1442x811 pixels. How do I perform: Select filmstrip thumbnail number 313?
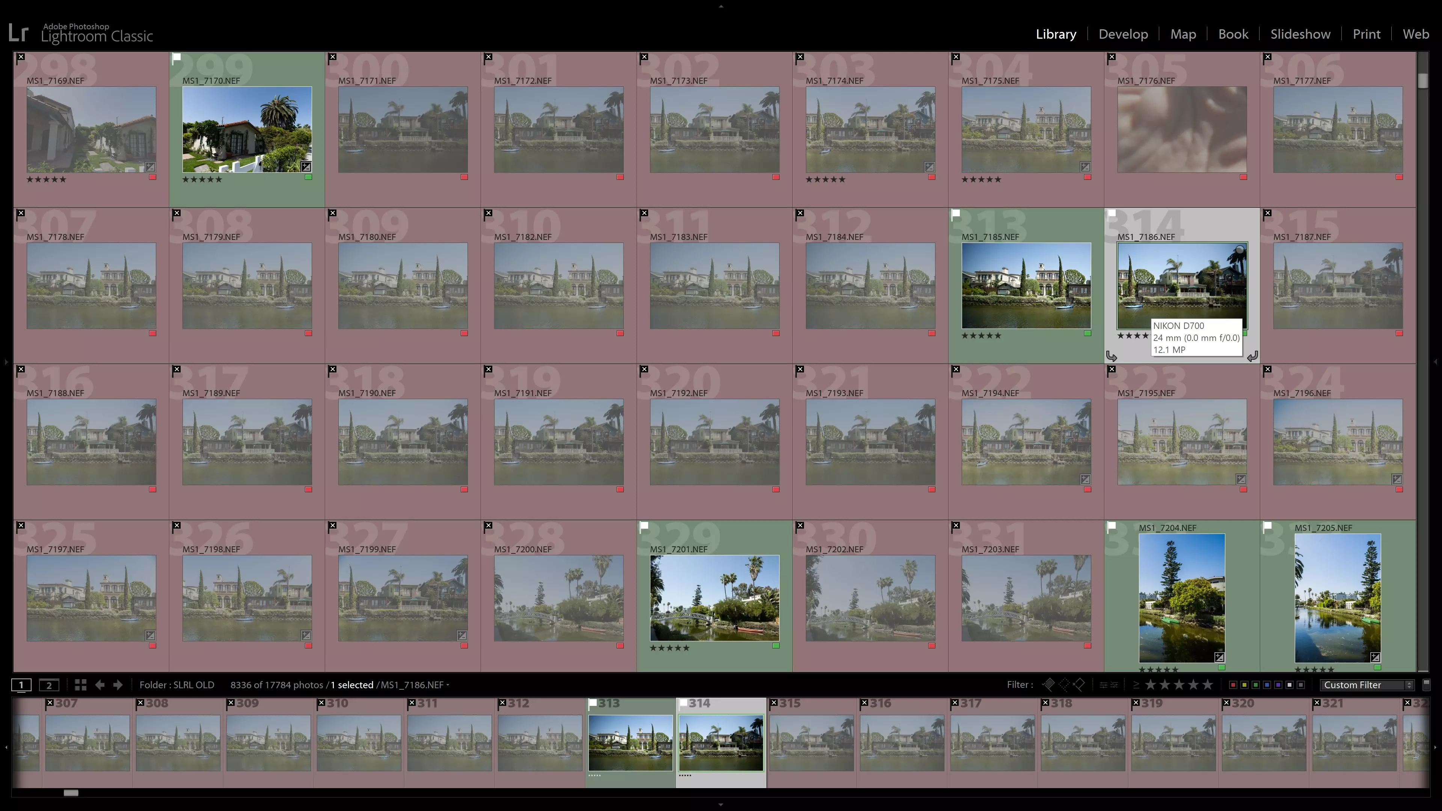(x=630, y=743)
